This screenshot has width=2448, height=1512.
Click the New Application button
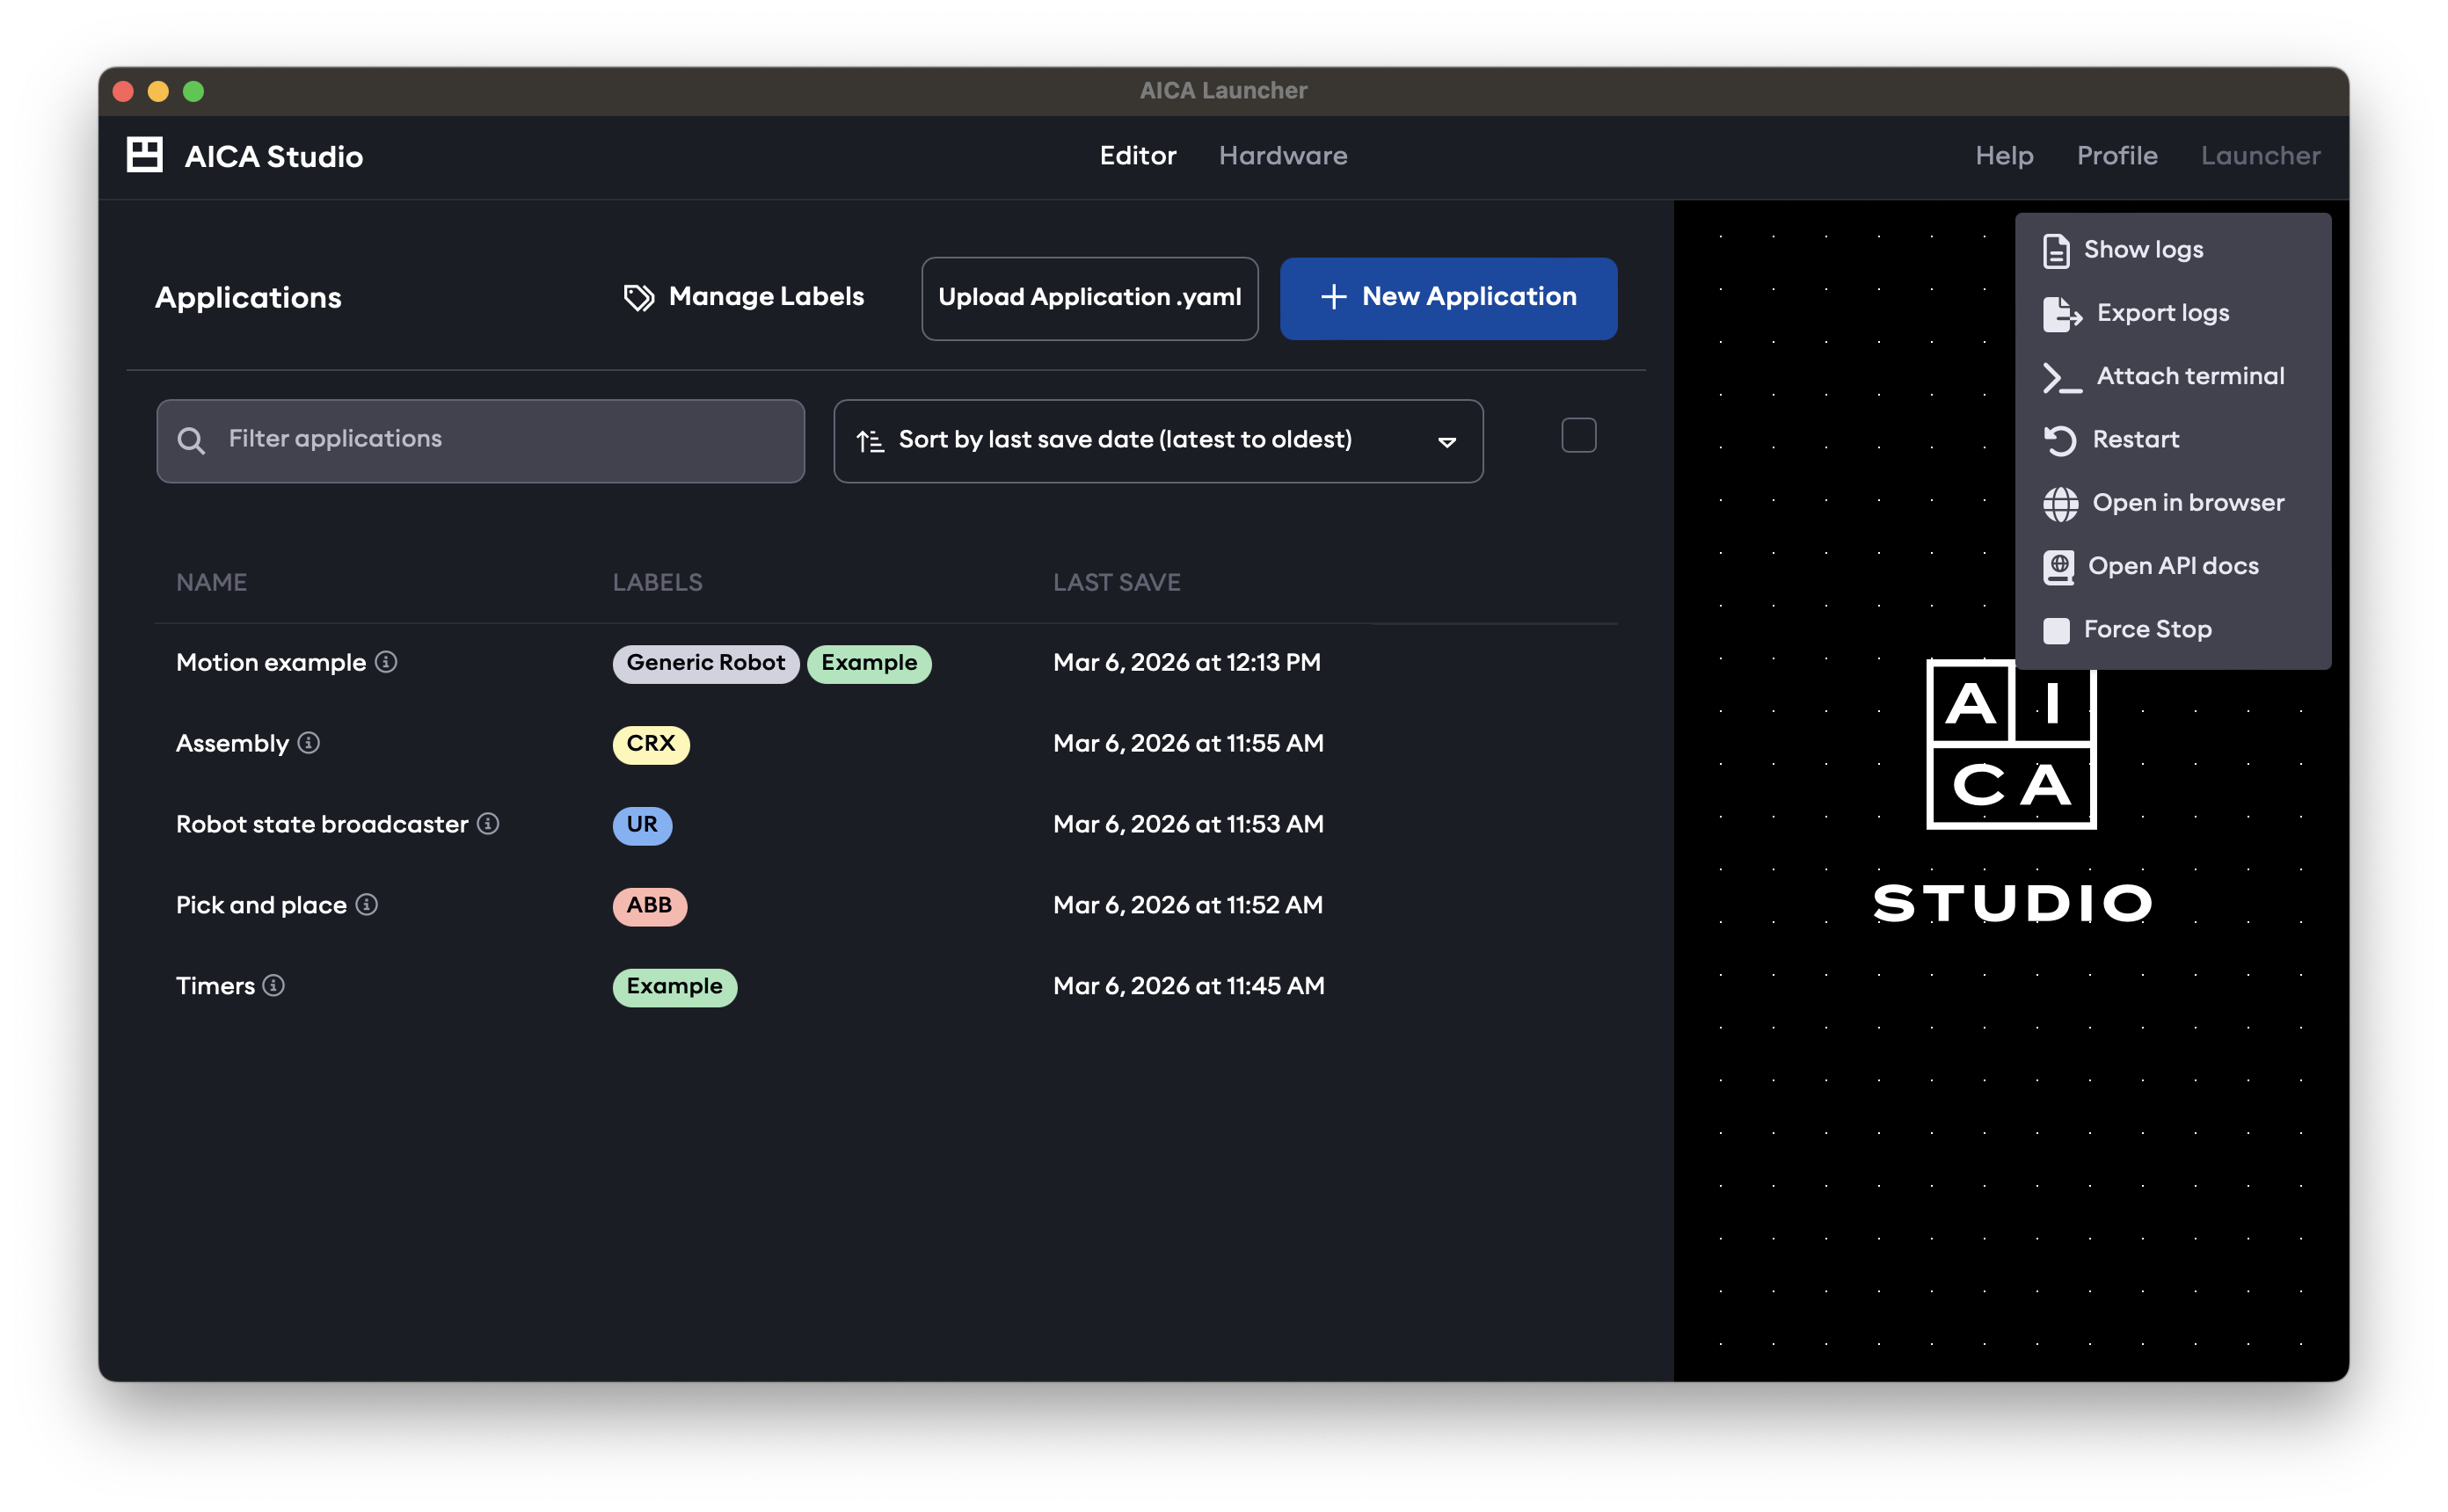(x=1447, y=297)
